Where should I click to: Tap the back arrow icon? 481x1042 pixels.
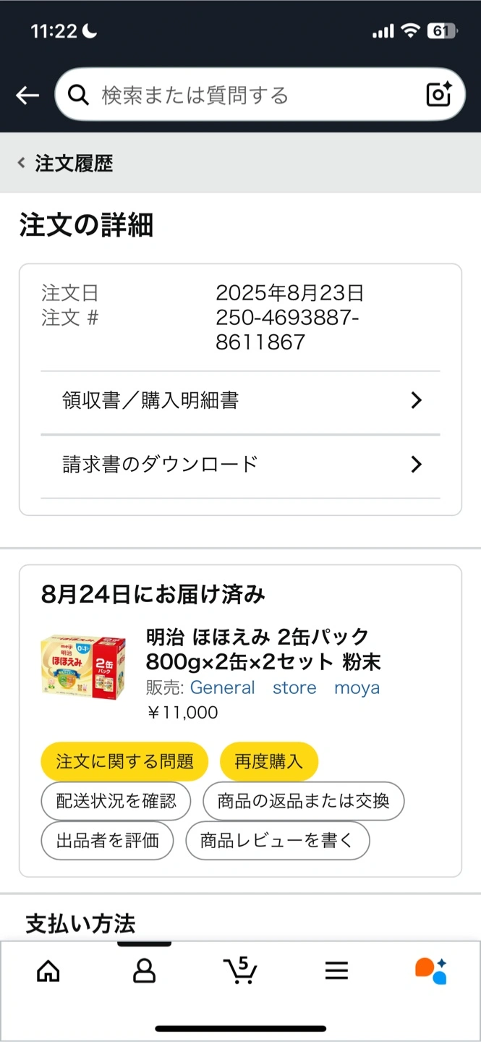(x=27, y=95)
